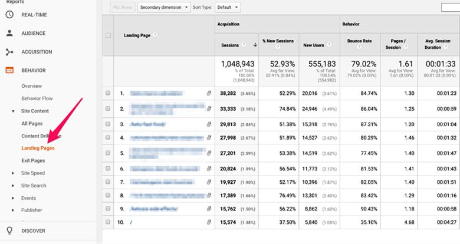Select the Landing Pages report
The image size is (460, 244).
[x=38, y=148]
